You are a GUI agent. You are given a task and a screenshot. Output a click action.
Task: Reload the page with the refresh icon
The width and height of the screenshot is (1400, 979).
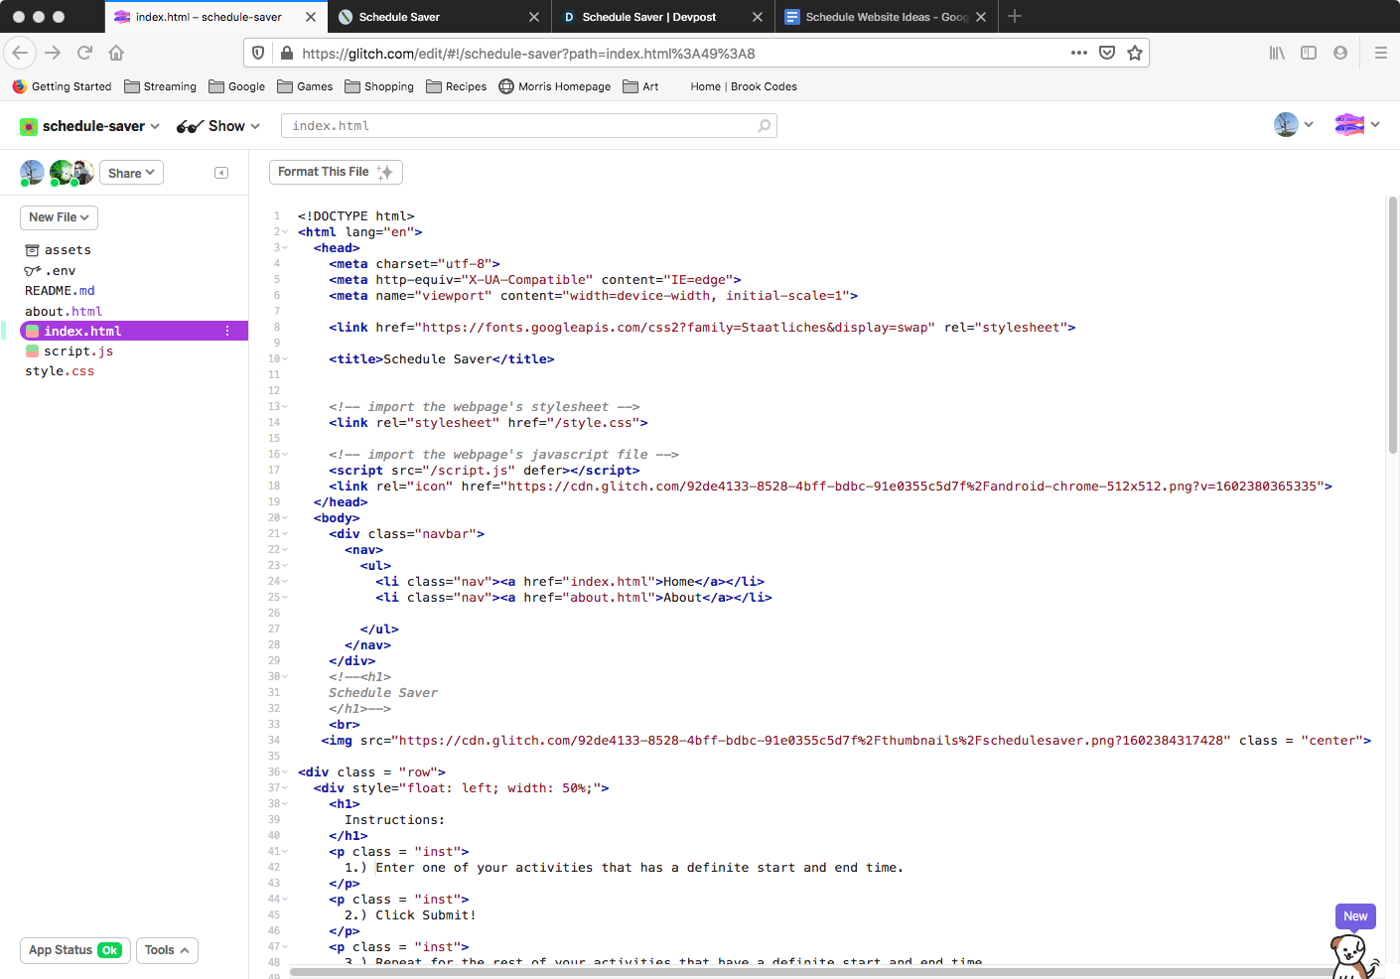[x=84, y=53]
